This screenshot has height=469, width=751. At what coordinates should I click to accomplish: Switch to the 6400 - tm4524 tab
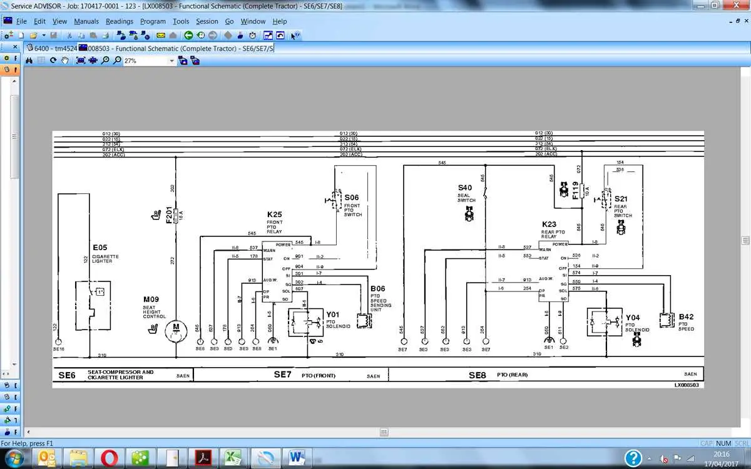pos(51,48)
